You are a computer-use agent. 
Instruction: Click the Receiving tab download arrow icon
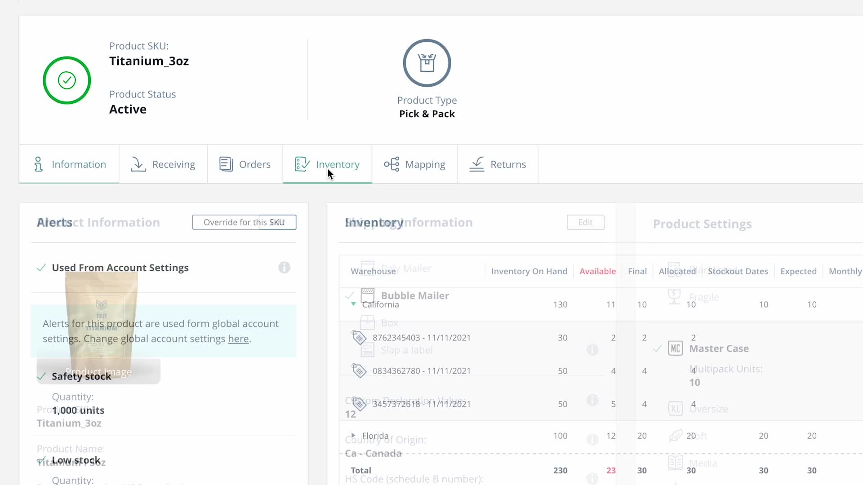tap(138, 164)
